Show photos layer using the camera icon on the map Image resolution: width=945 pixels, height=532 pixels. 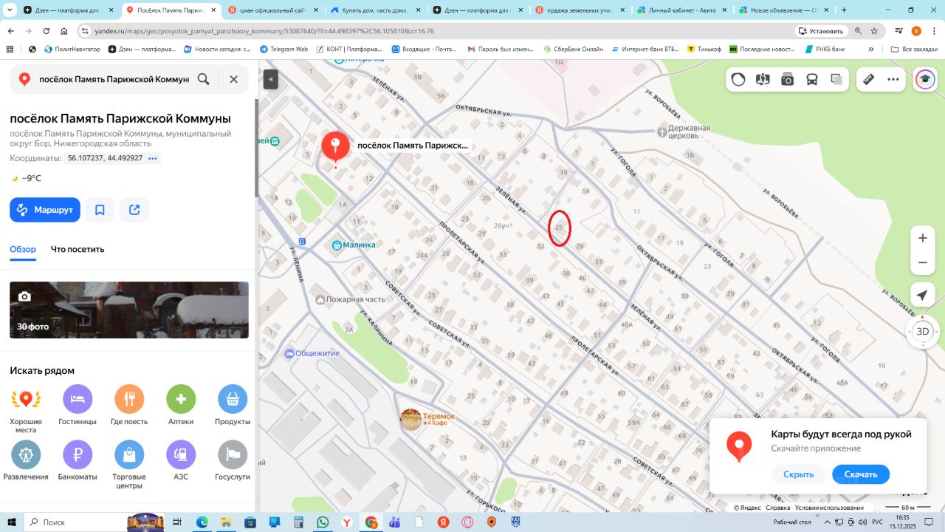[x=787, y=79]
